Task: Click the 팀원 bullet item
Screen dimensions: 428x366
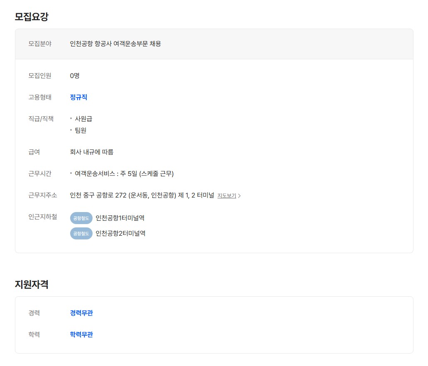Action: [81, 130]
